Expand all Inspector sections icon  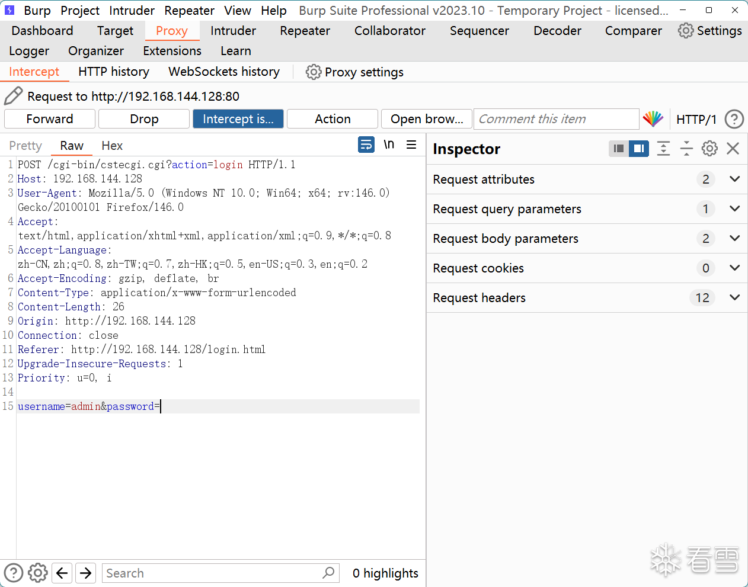[664, 149]
